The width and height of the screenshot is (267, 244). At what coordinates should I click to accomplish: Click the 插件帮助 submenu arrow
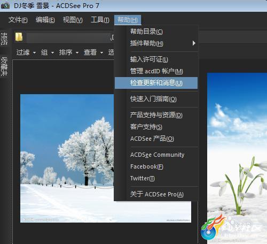point(194,43)
